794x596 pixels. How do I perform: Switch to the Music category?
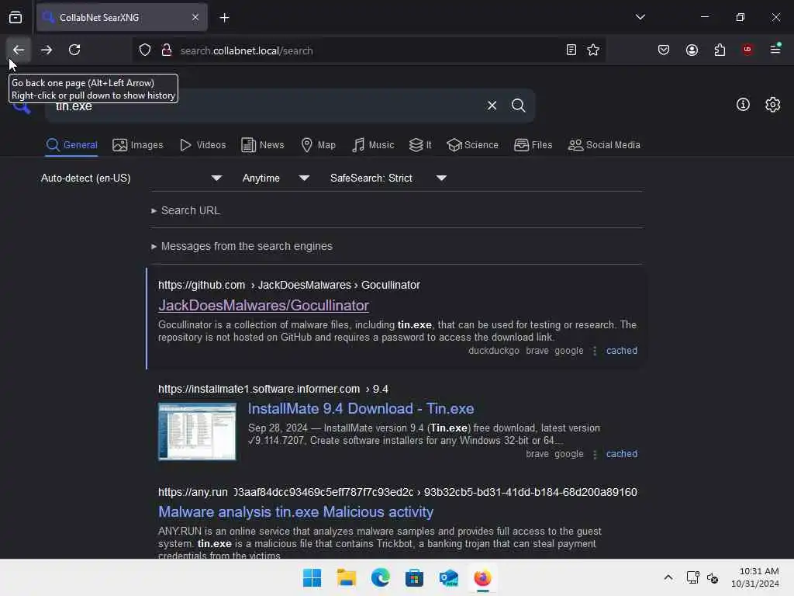tap(373, 145)
